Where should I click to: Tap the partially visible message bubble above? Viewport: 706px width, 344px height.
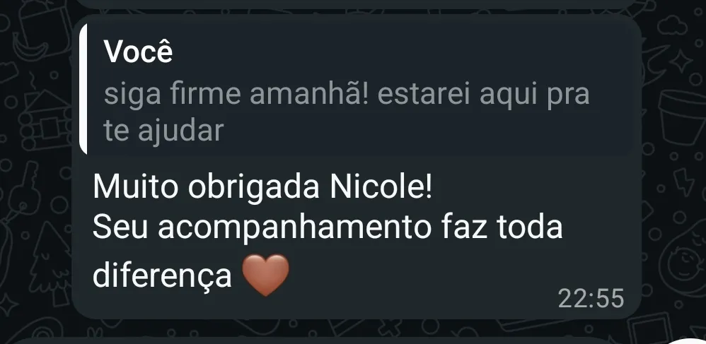tap(357, 4)
